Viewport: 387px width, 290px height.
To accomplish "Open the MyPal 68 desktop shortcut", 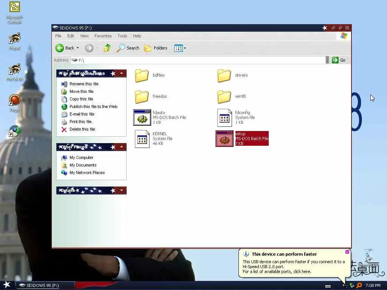I will tap(15, 72).
